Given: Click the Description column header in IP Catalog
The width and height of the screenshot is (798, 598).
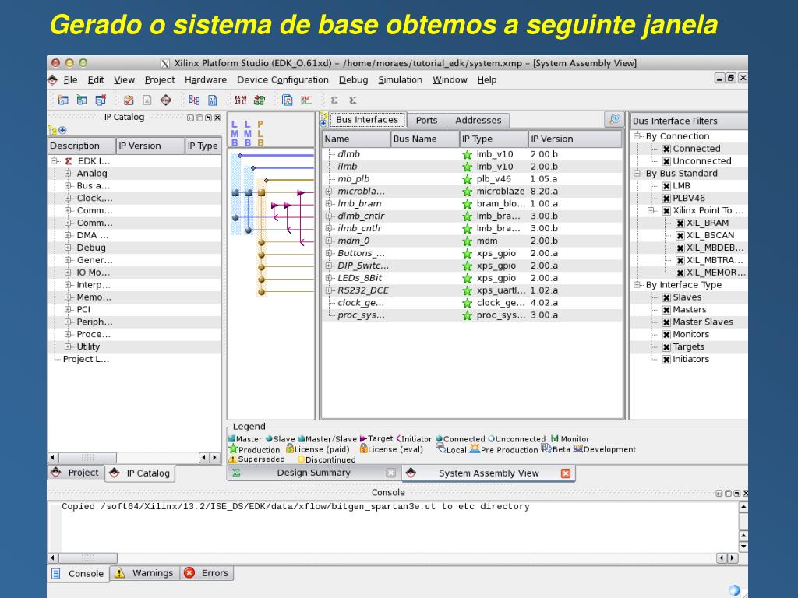Looking at the screenshot, I should pyautogui.click(x=81, y=146).
